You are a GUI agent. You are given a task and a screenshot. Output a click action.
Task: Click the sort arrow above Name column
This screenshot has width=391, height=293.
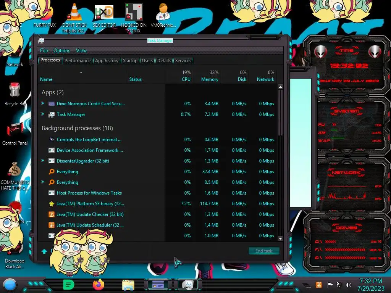[81, 72]
